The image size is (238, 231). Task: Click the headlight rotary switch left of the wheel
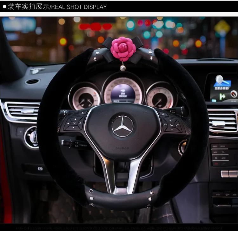point(31,137)
